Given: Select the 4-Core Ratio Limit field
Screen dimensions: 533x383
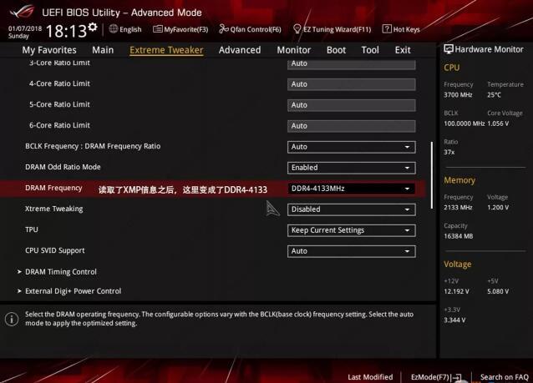Looking at the screenshot, I should (351, 84).
